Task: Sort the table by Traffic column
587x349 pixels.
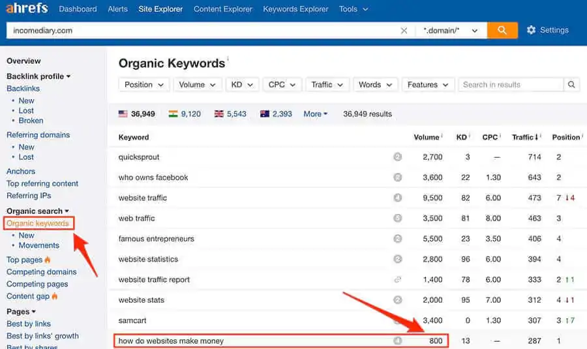Action: pyautogui.click(x=524, y=137)
